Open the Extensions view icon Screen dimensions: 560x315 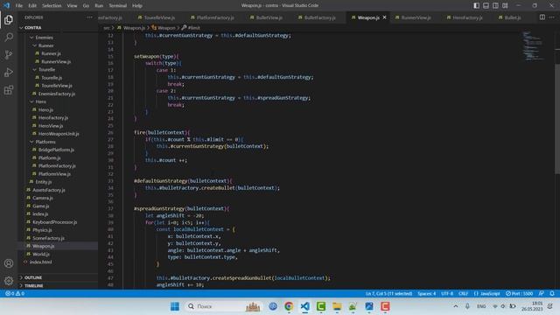[9, 89]
